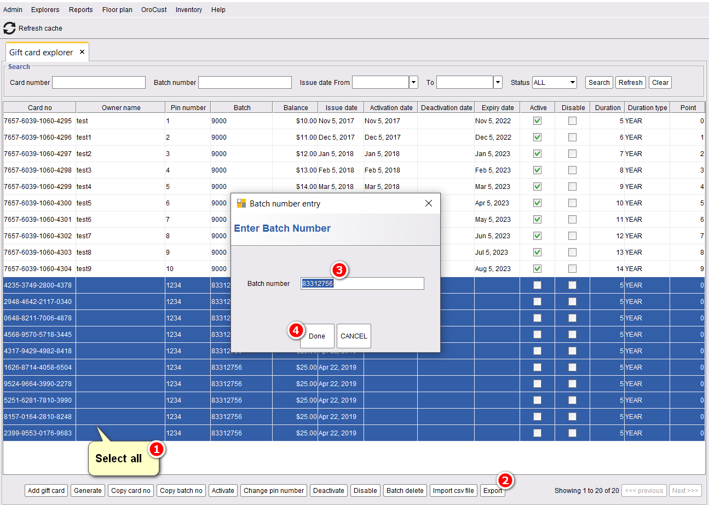Screen dimensions: 709x505
Task: Sort by the Duration type column header
Action: pyautogui.click(x=648, y=107)
